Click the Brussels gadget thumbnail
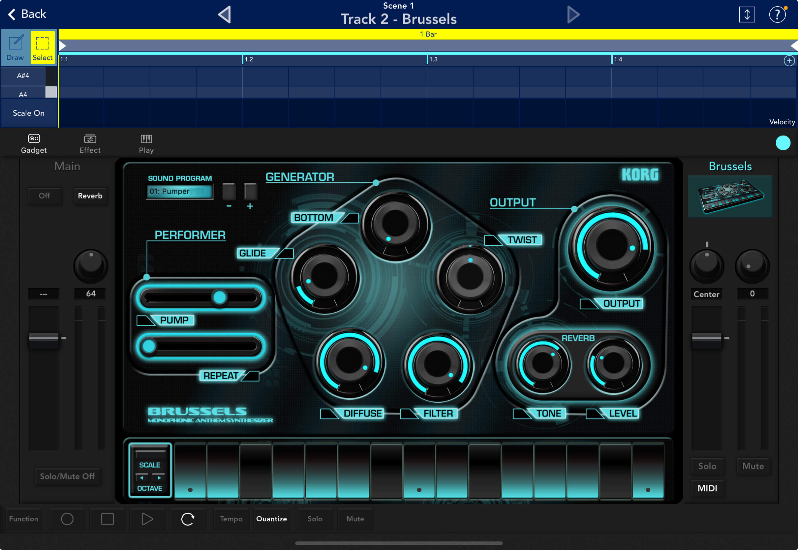798x550 pixels. [730, 197]
